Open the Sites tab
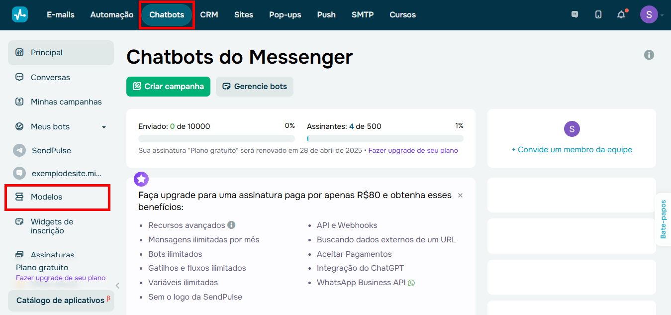This screenshot has width=671, height=315. [x=244, y=15]
